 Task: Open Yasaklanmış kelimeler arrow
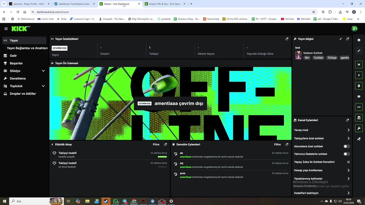click(348, 179)
